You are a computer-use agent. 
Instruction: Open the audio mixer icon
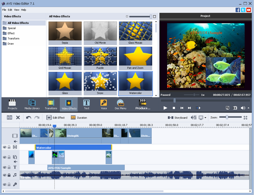point(194,117)
